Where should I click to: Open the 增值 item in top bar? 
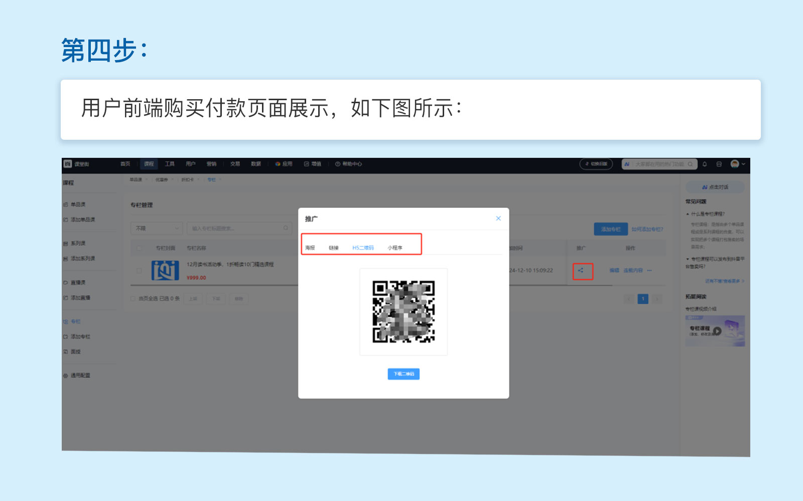(x=312, y=164)
